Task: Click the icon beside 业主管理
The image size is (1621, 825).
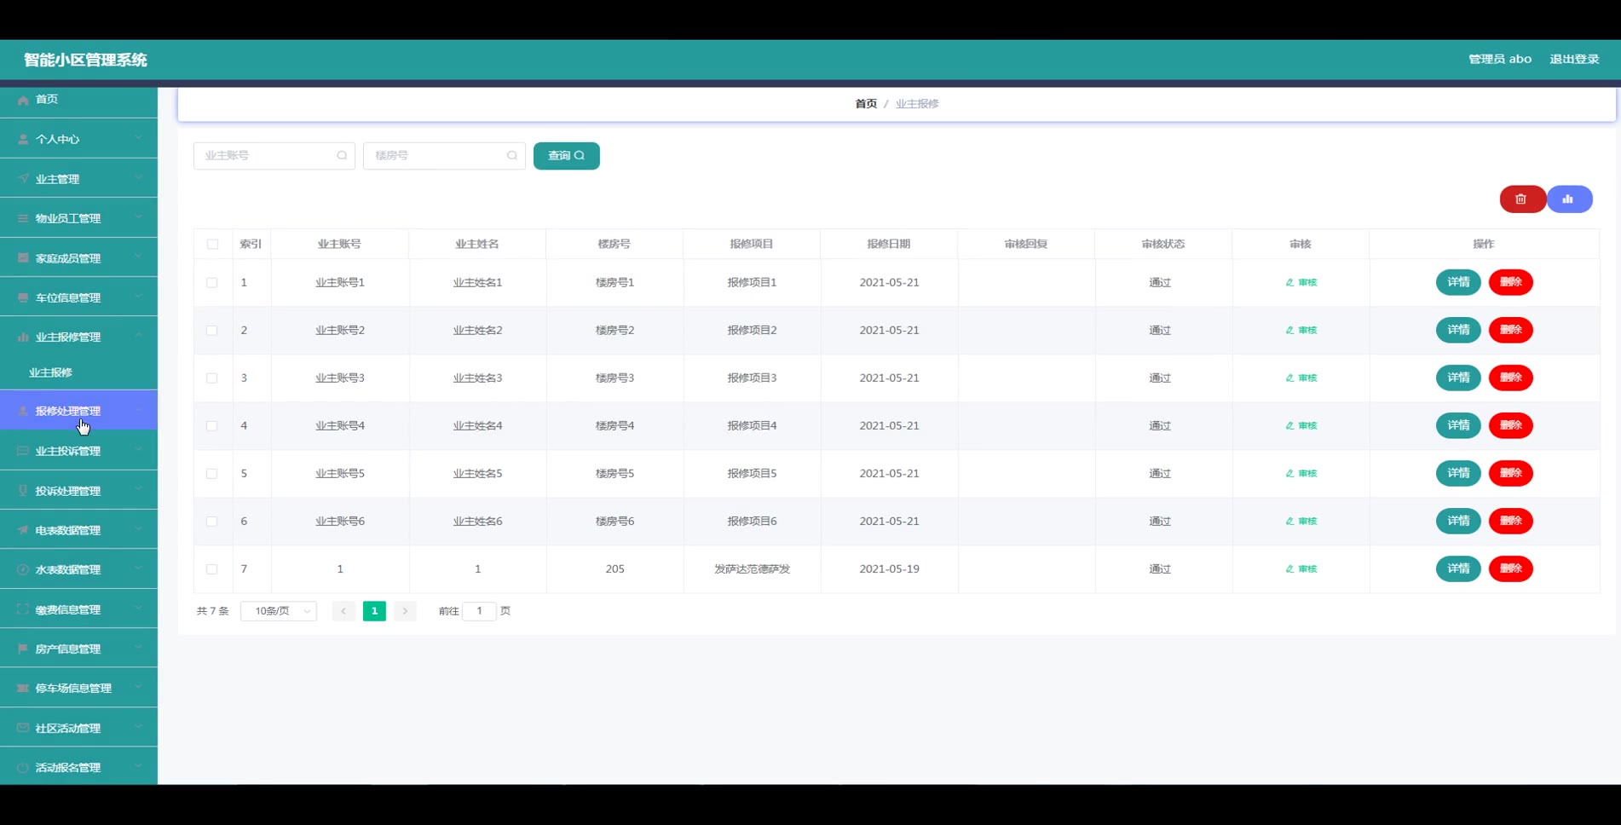Action: (x=23, y=179)
